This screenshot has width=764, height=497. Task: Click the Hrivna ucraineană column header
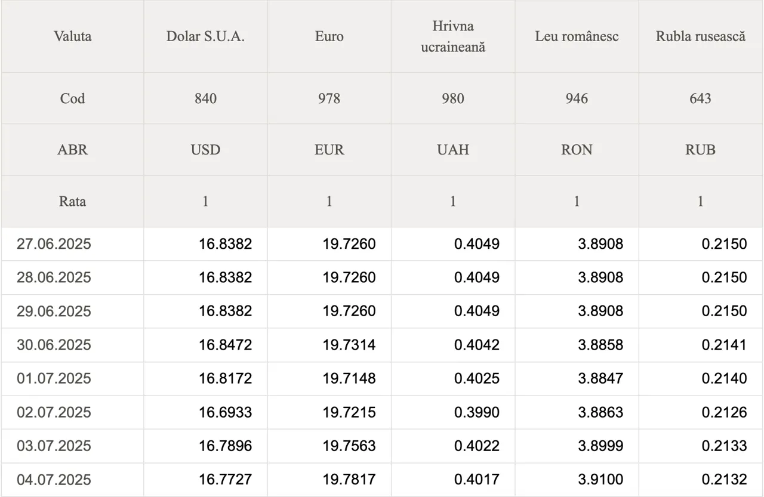coord(453,36)
